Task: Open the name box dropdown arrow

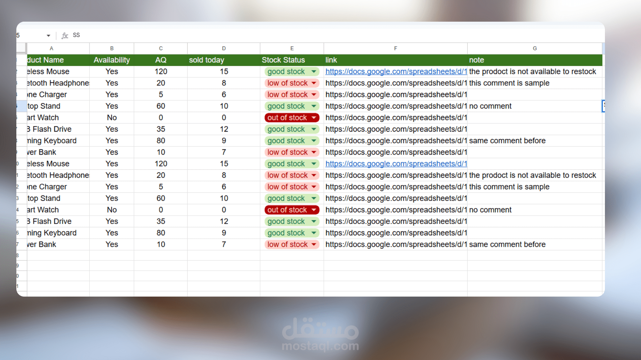Action: coord(48,35)
